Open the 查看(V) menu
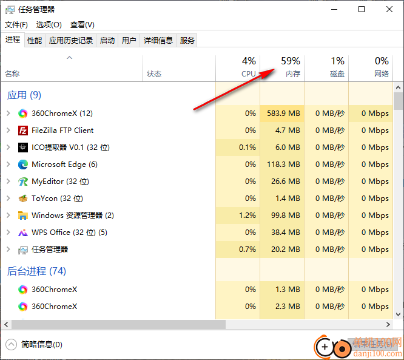The height and width of the screenshot is (360, 404). [82, 25]
